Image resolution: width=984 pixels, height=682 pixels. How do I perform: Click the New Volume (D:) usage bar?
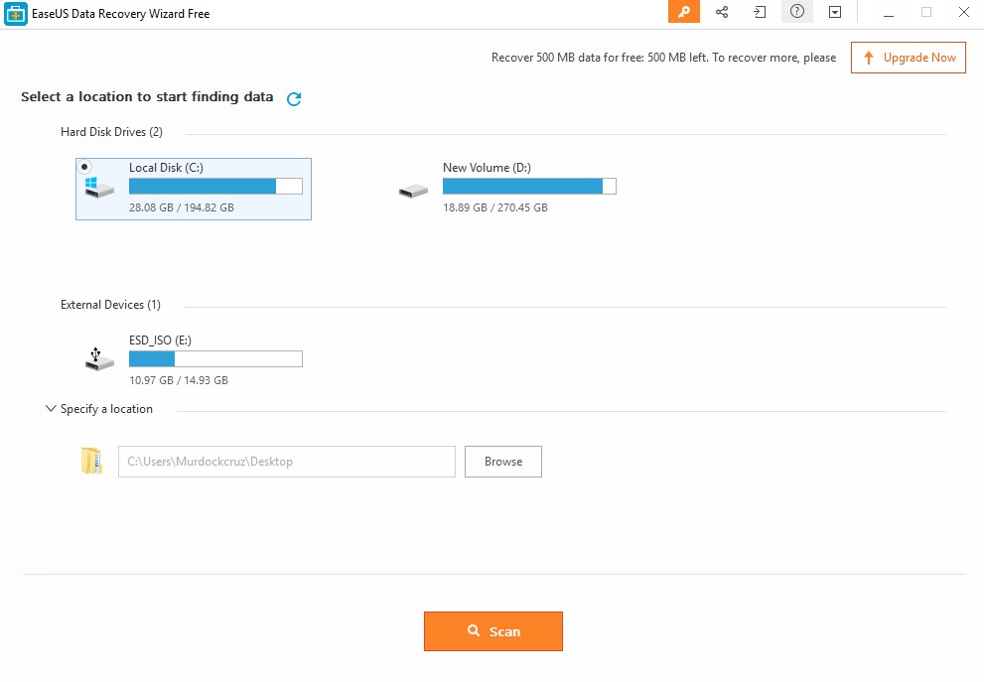click(x=529, y=187)
